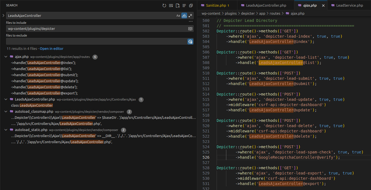This screenshot has height=190, width=371.
Task: Collapse all search results
Action: click(x=191, y=6)
